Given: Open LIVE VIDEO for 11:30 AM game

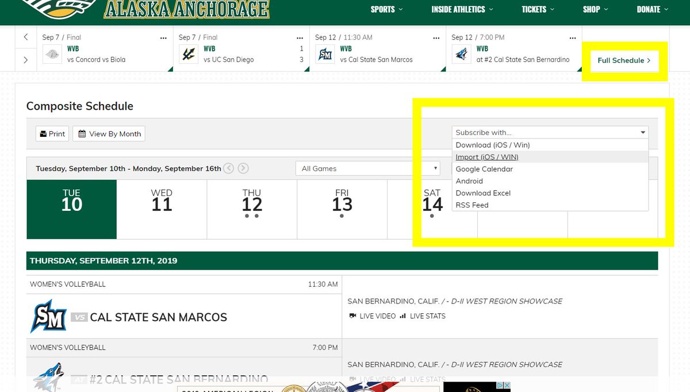Looking at the screenshot, I should [373, 316].
